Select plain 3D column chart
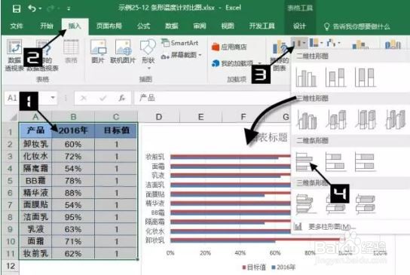410x275 pixels. tap(395, 120)
